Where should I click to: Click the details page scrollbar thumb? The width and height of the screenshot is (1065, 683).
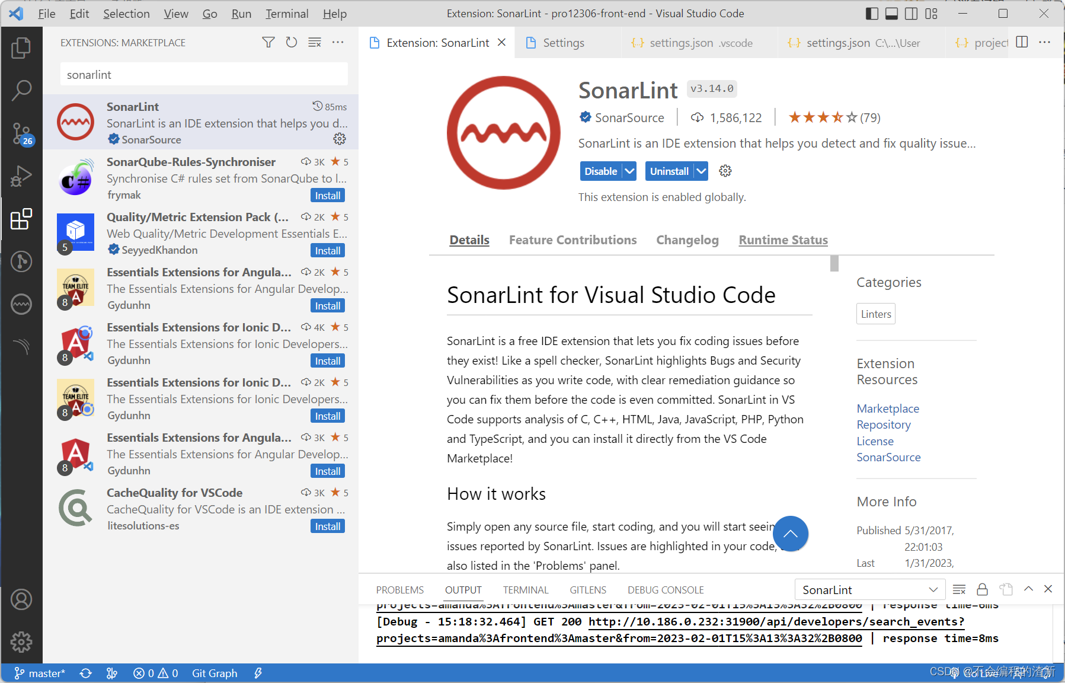click(x=834, y=263)
